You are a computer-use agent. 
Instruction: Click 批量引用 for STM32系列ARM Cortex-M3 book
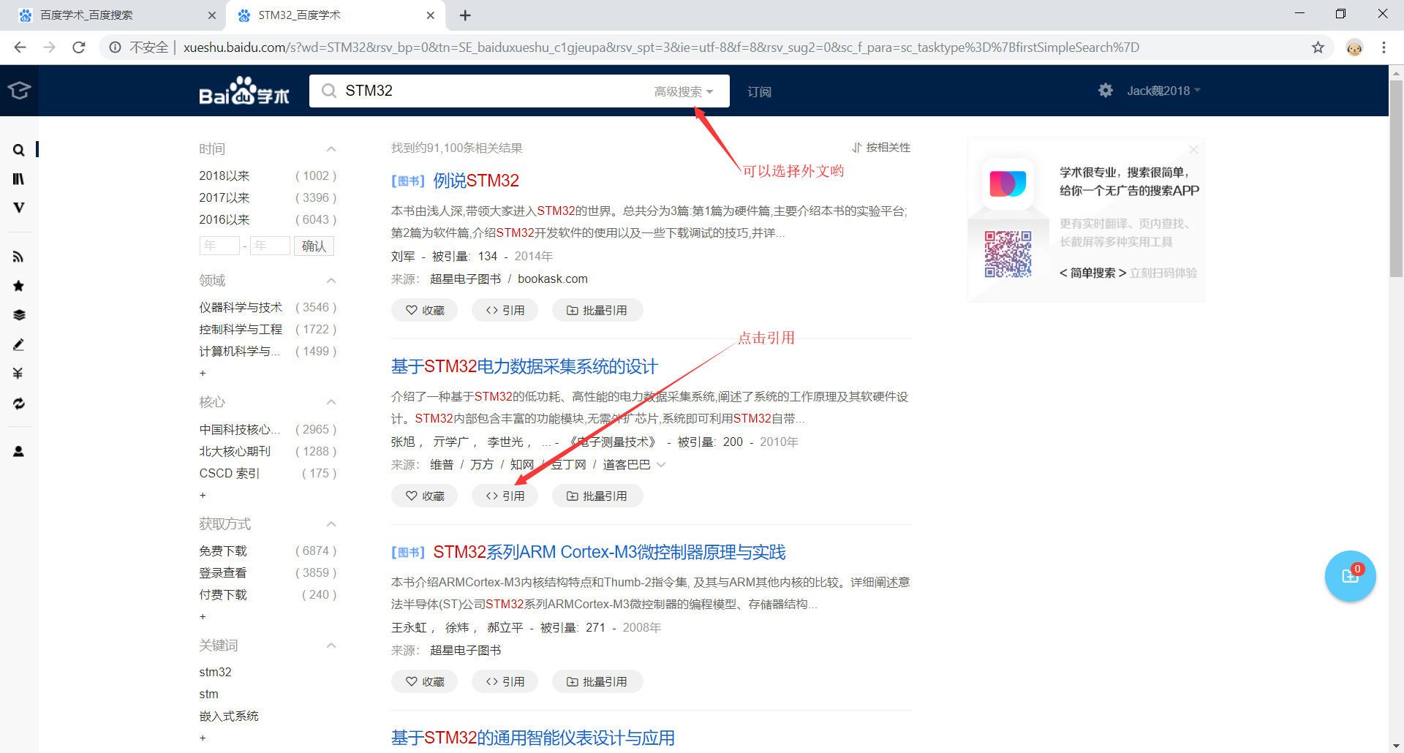tap(597, 682)
